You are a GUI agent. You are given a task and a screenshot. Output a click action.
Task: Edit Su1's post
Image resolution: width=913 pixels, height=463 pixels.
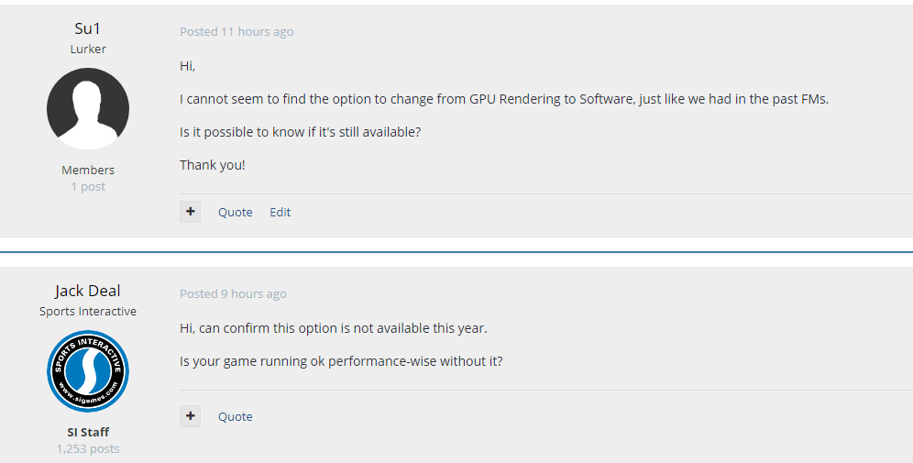(x=280, y=213)
